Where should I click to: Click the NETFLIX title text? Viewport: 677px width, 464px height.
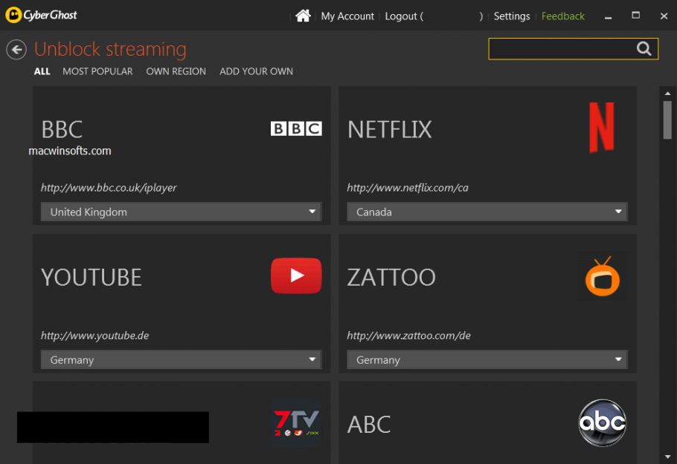(389, 129)
